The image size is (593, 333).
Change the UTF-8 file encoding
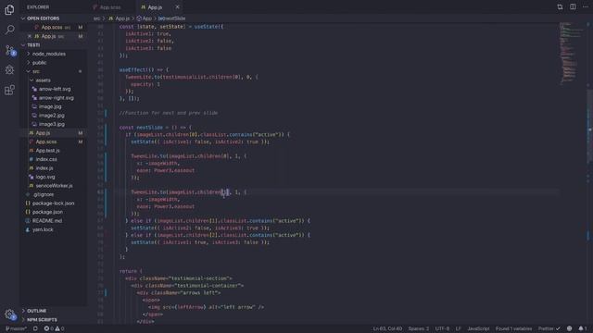(x=442, y=328)
